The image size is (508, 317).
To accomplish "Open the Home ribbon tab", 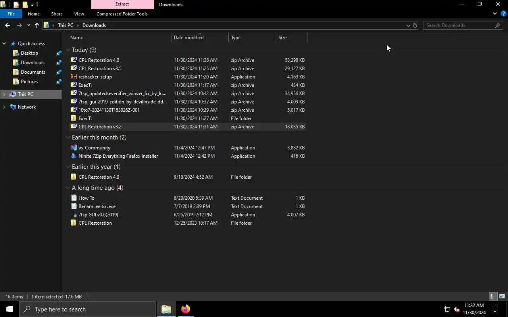I will pos(34,13).
